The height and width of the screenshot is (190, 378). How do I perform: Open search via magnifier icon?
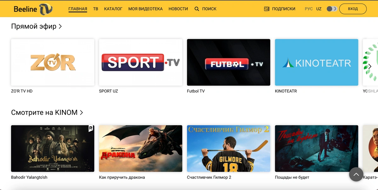tap(197, 9)
